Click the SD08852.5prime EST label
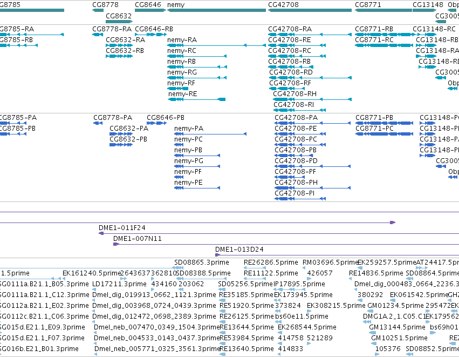Viewport: 459px width, 357px height. (x=433, y=349)
